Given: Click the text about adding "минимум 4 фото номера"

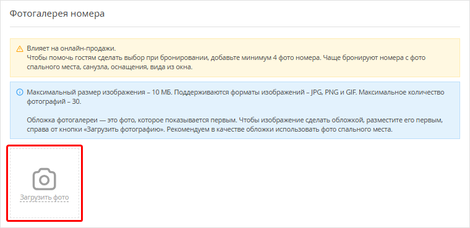Looking at the screenshot, I should pos(226,62).
